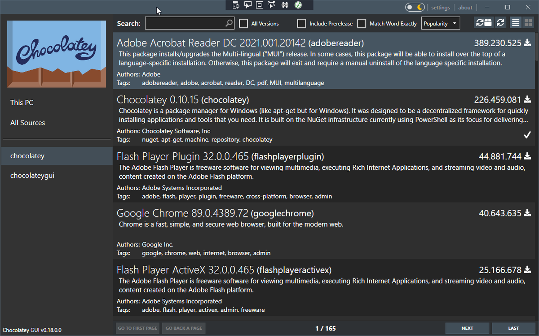Click Chocolatey Software, Inc author text
Image resolution: width=539 pixels, height=336 pixels.
[176, 131]
